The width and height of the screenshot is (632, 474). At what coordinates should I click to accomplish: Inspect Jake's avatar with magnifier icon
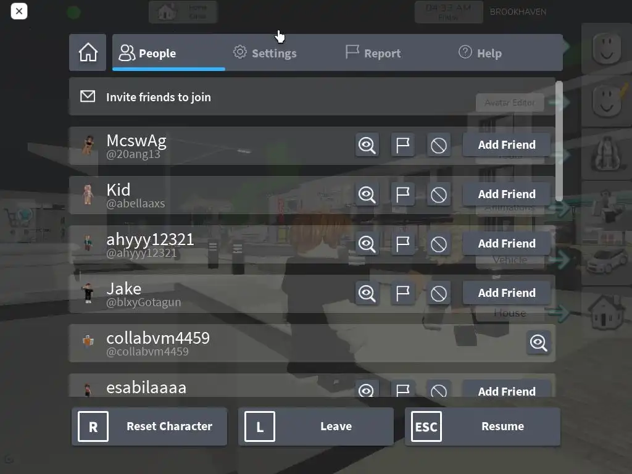[x=367, y=293]
